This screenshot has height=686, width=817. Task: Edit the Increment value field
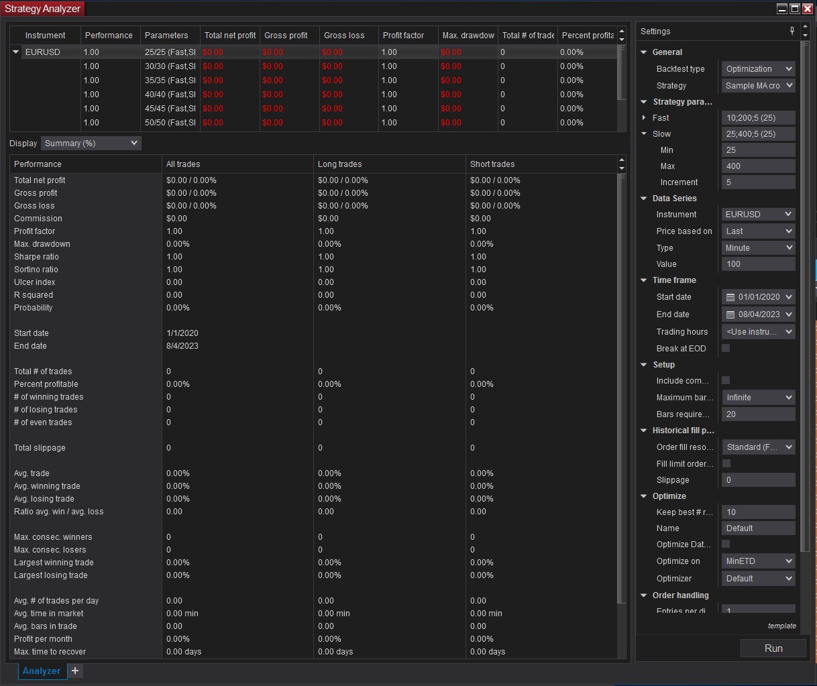coord(759,182)
